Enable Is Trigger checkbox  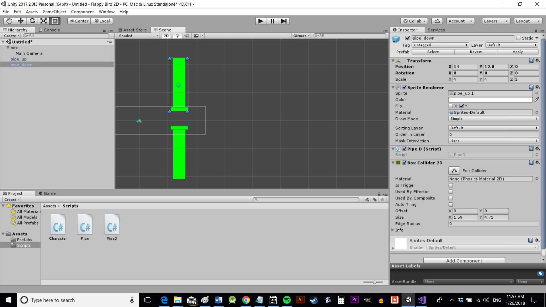point(451,185)
